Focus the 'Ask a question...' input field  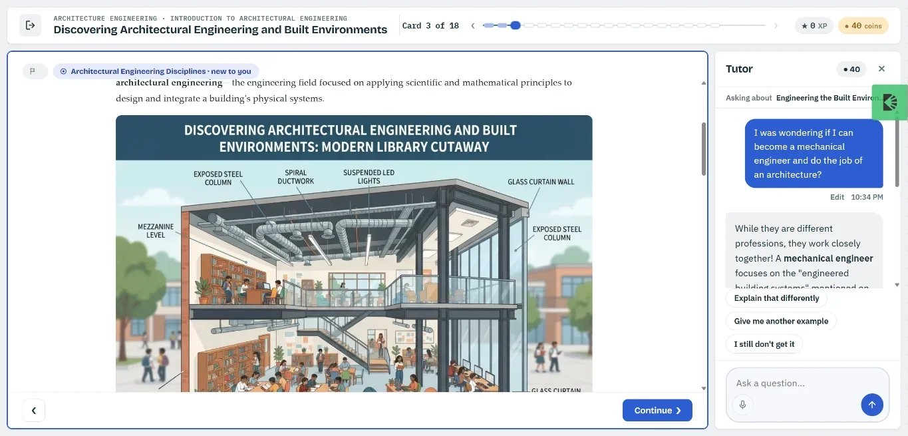808,383
